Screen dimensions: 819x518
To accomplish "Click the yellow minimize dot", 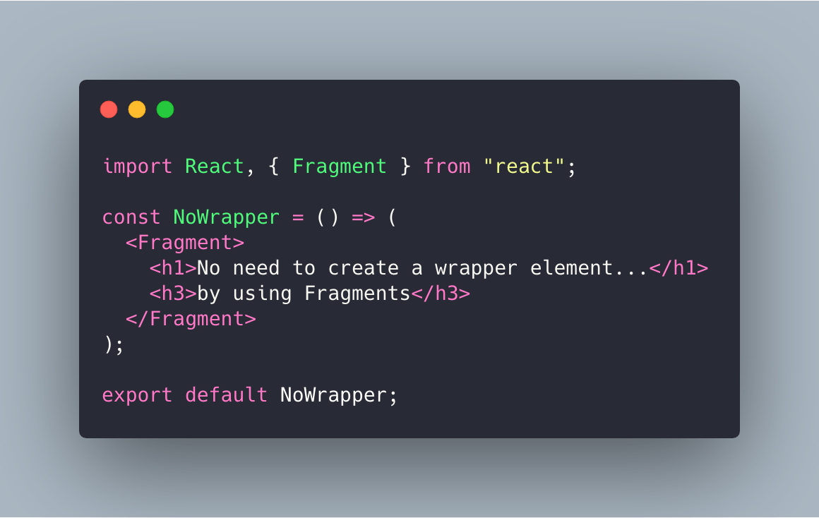I will (137, 109).
